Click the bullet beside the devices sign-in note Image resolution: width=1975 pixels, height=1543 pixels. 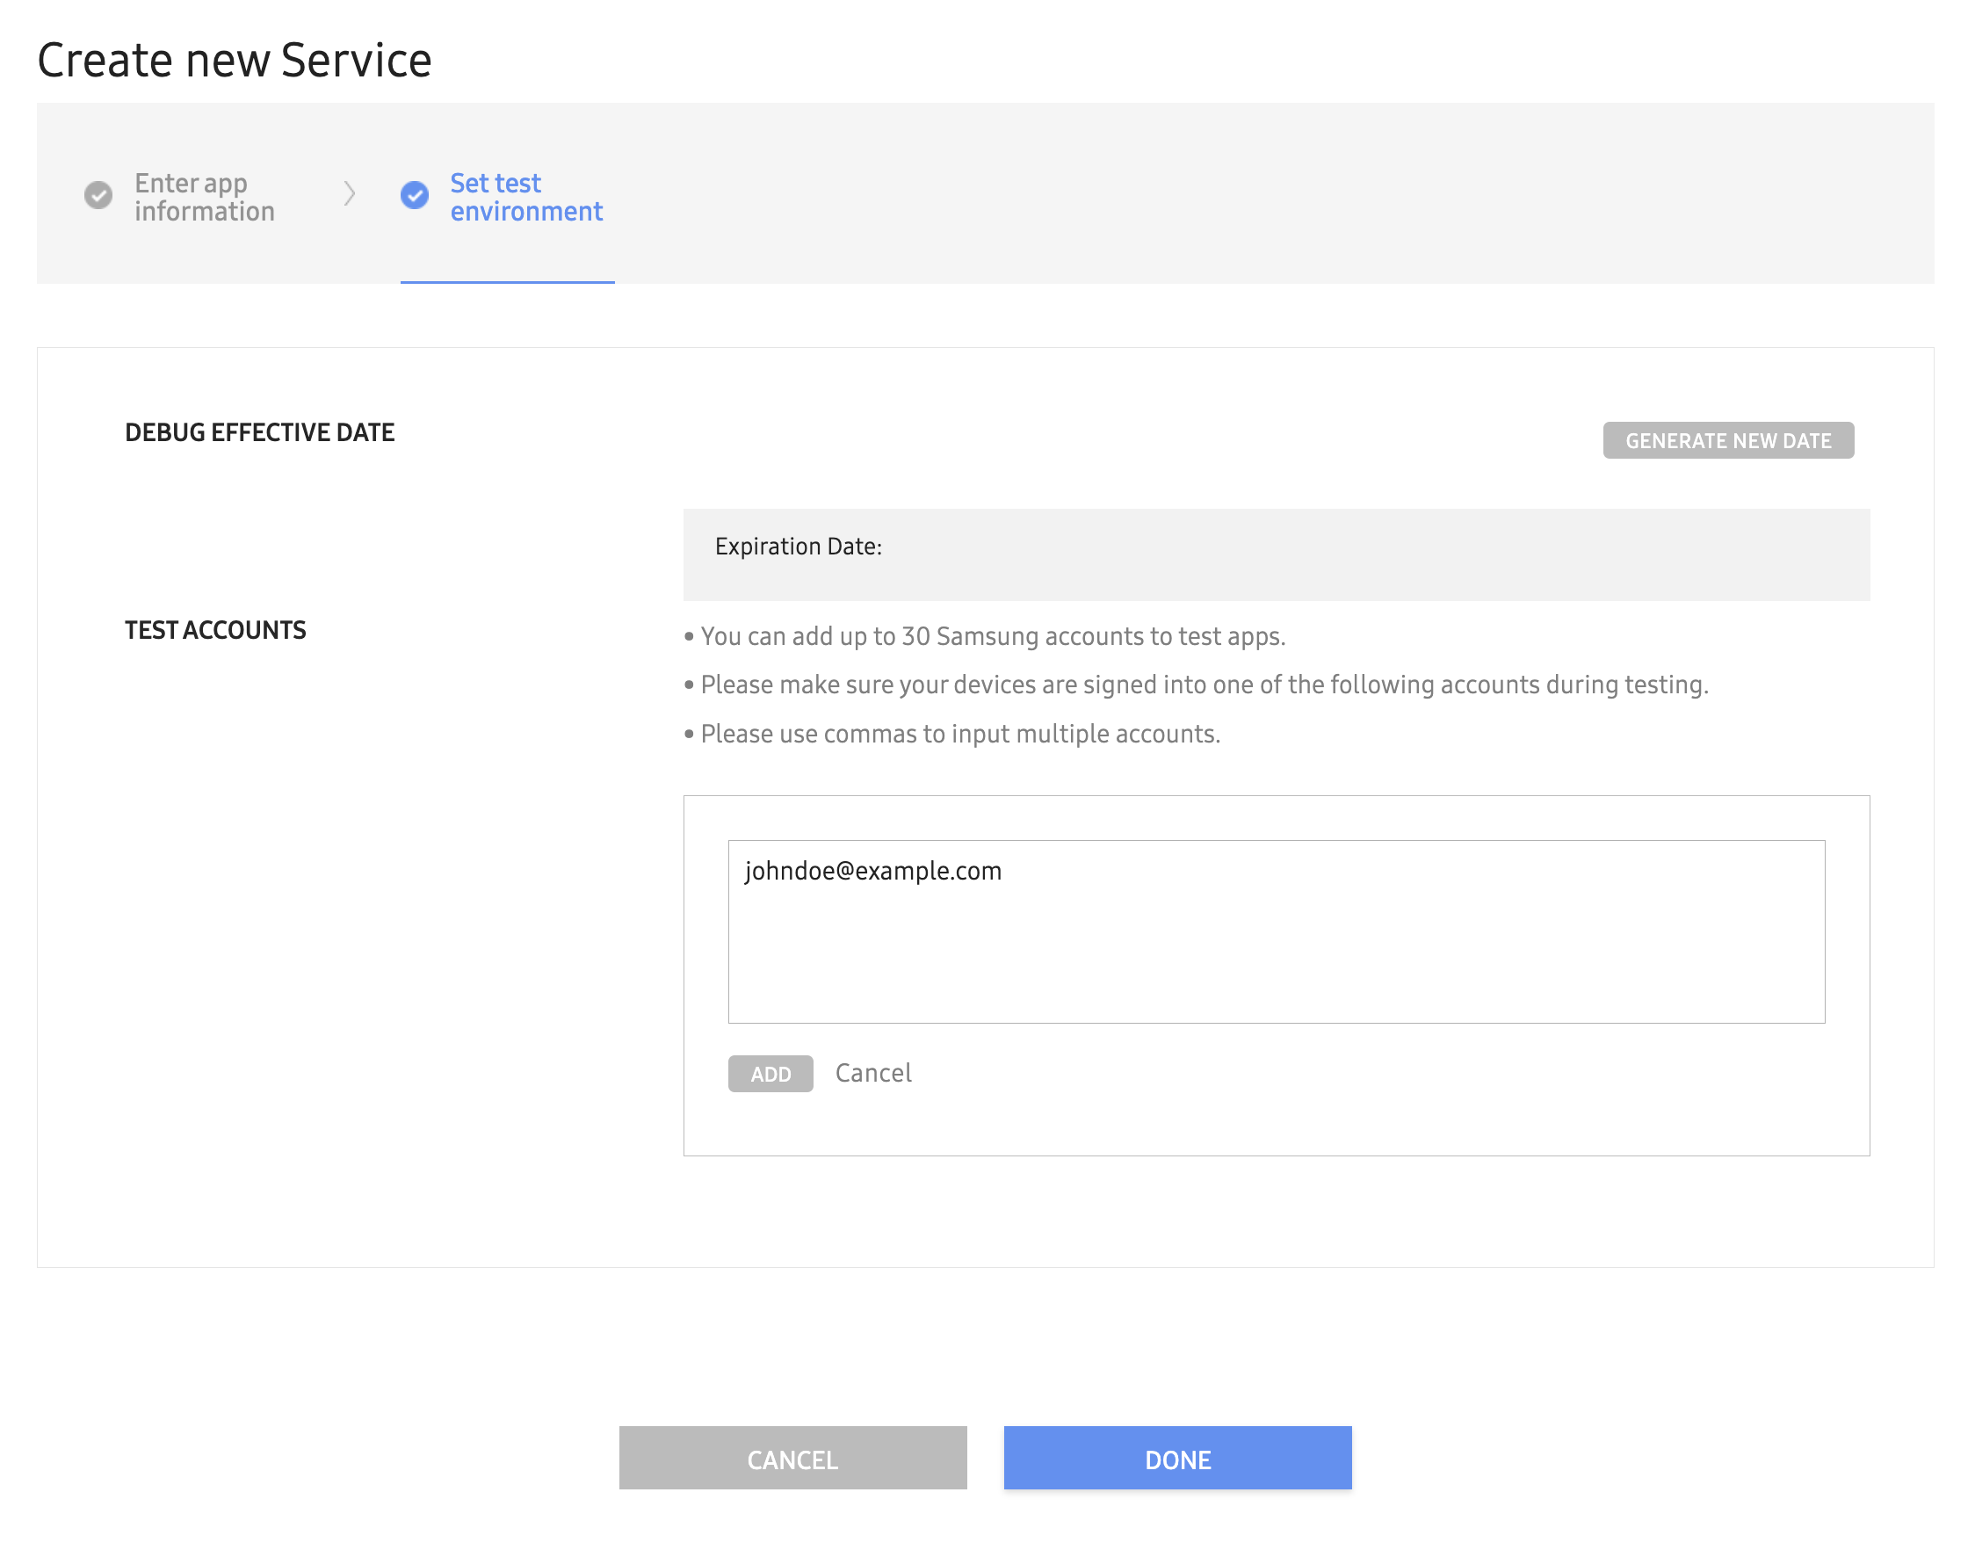click(x=690, y=685)
